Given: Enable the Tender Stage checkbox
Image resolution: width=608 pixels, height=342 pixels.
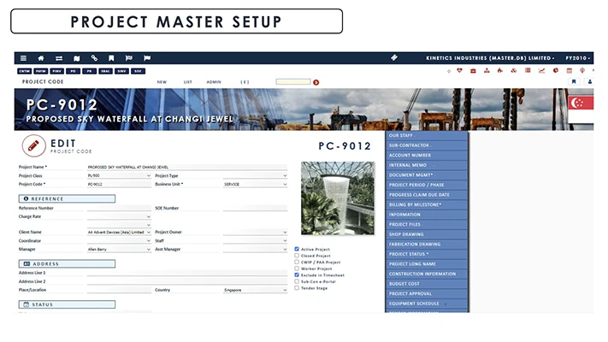Looking at the screenshot, I should (297, 288).
